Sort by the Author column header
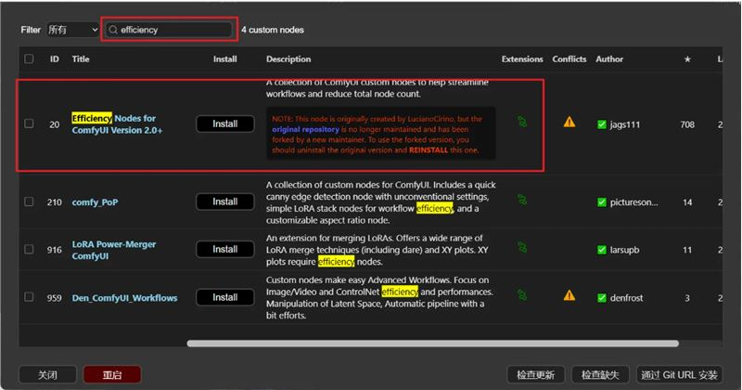This screenshot has height=390, width=742. (x=609, y=59)
